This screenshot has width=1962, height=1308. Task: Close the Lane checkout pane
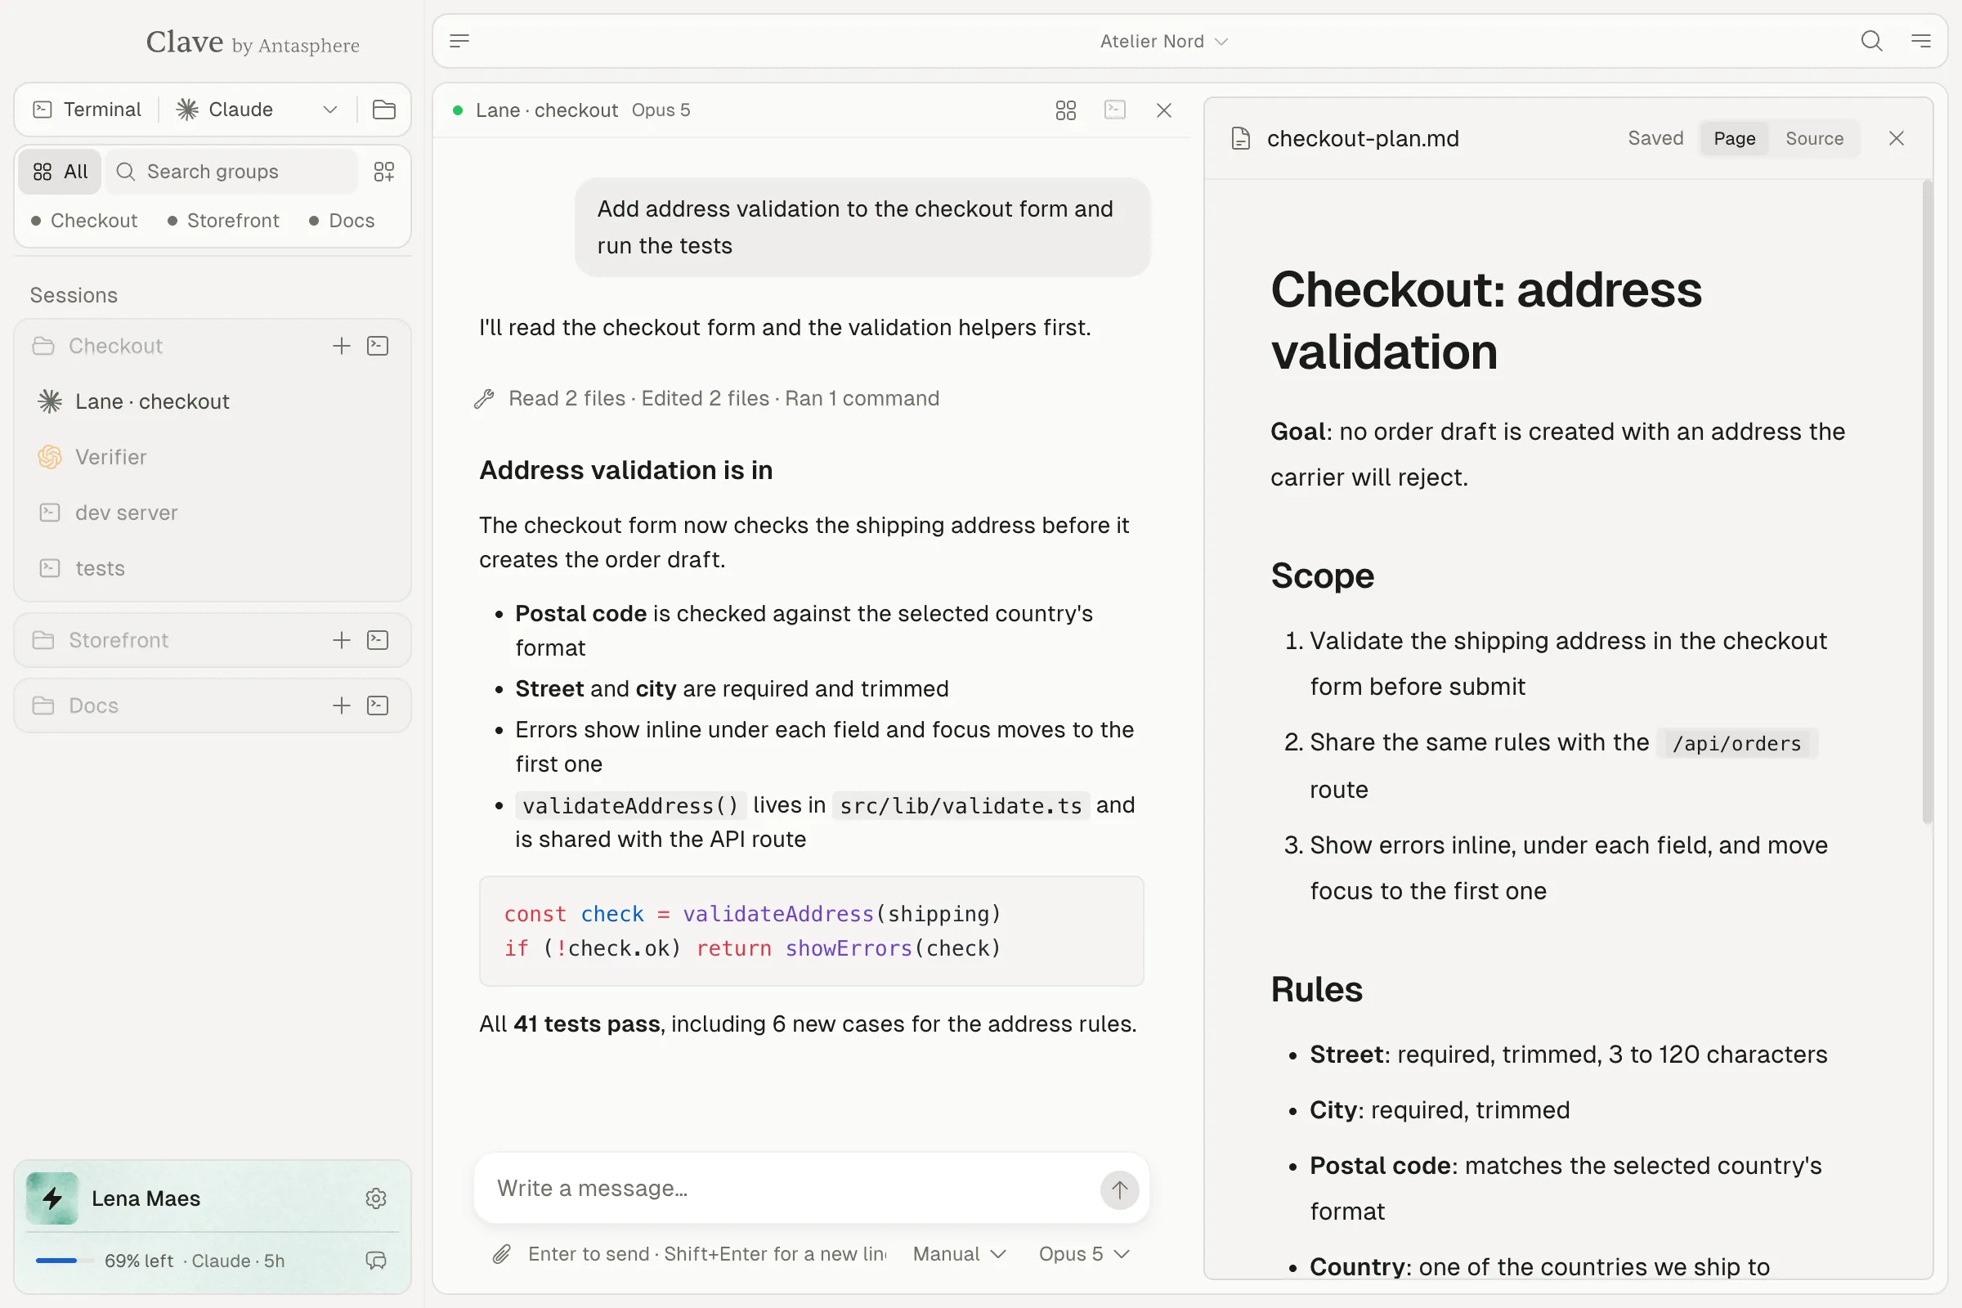coord(1163,110)
